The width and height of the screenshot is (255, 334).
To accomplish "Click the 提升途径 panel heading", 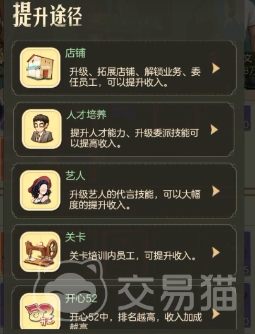I will tap(47, 16).
